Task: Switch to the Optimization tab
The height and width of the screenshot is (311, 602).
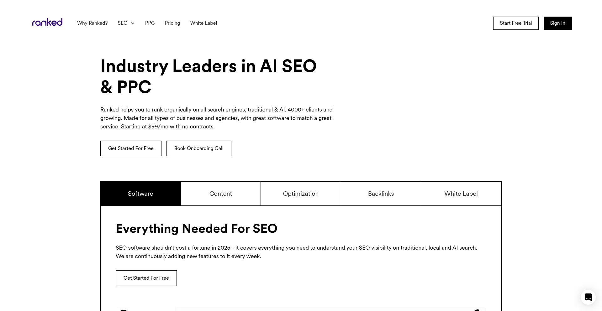Action: (x=301, y=194)
